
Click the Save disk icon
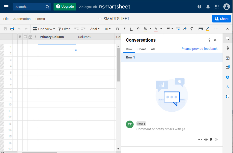pyautogui.click(x=5, y=29)
